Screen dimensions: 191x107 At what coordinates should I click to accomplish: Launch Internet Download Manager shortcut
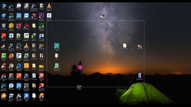tap(34, 37)
